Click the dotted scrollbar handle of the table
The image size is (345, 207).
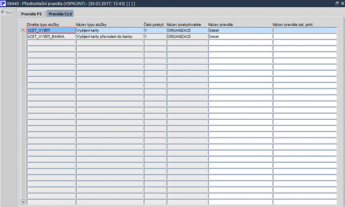[x=23, y=110]
